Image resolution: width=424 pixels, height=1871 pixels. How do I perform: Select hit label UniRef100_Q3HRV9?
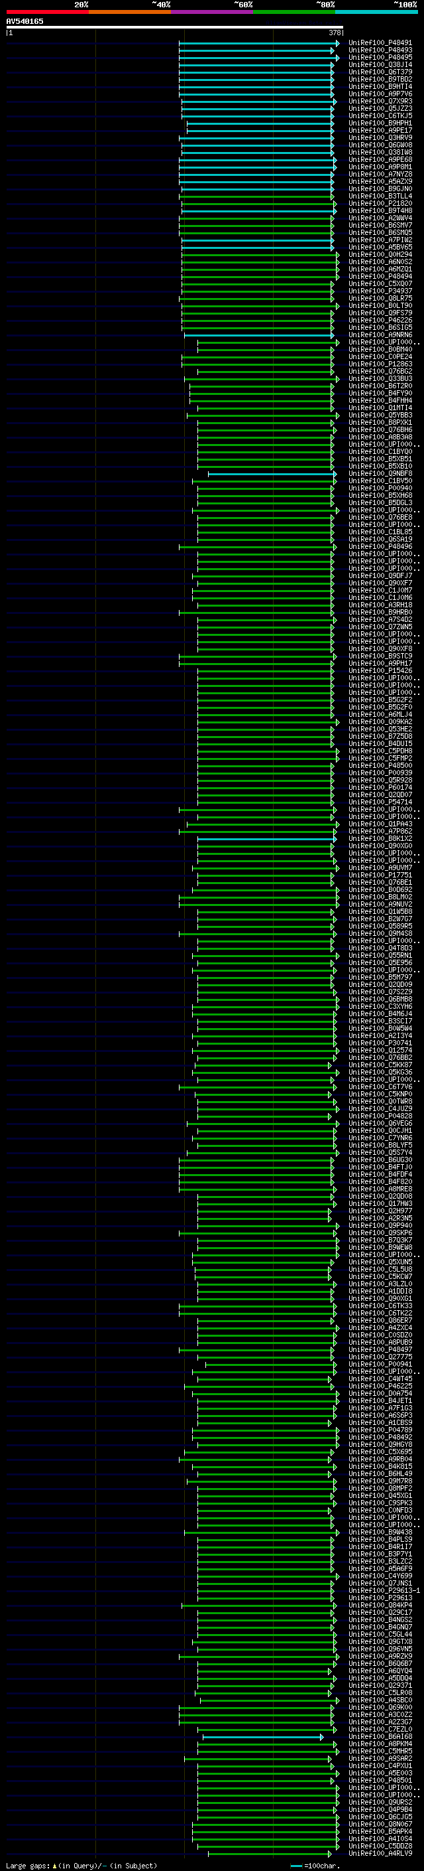[380, 138]
